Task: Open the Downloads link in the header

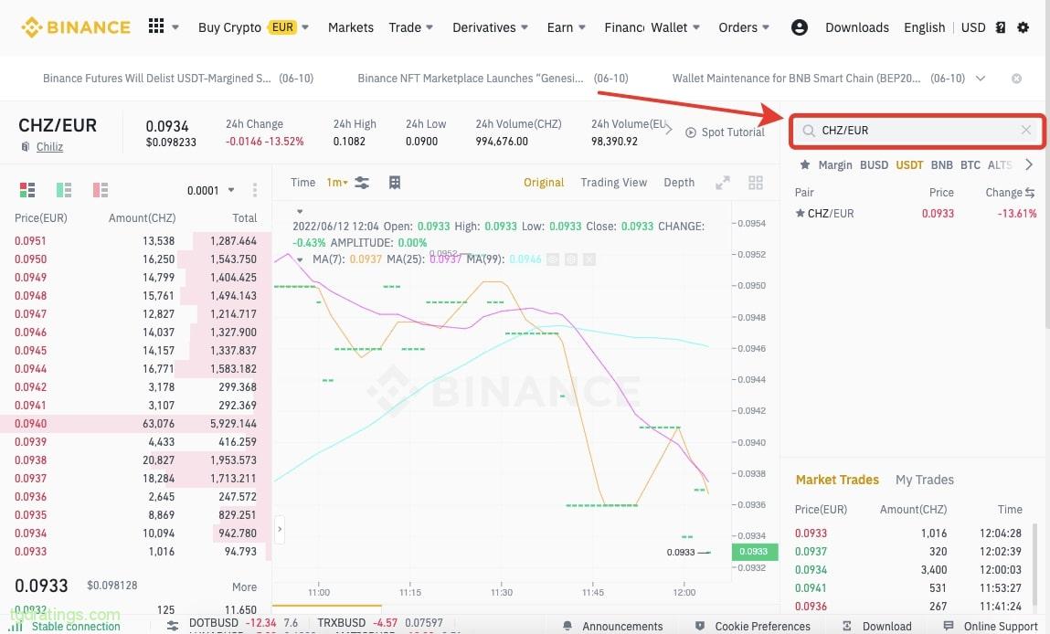Action: pyautogui.click(x=857, y=27)
